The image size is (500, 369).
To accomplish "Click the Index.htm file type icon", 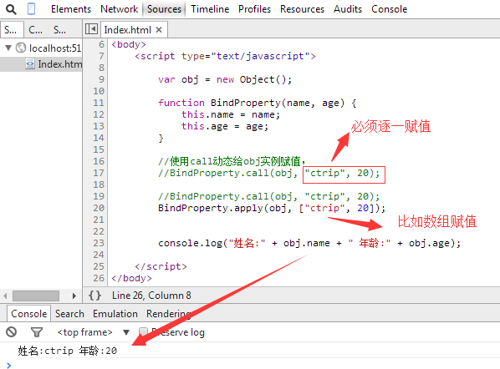I will click(x=30, y=64).
